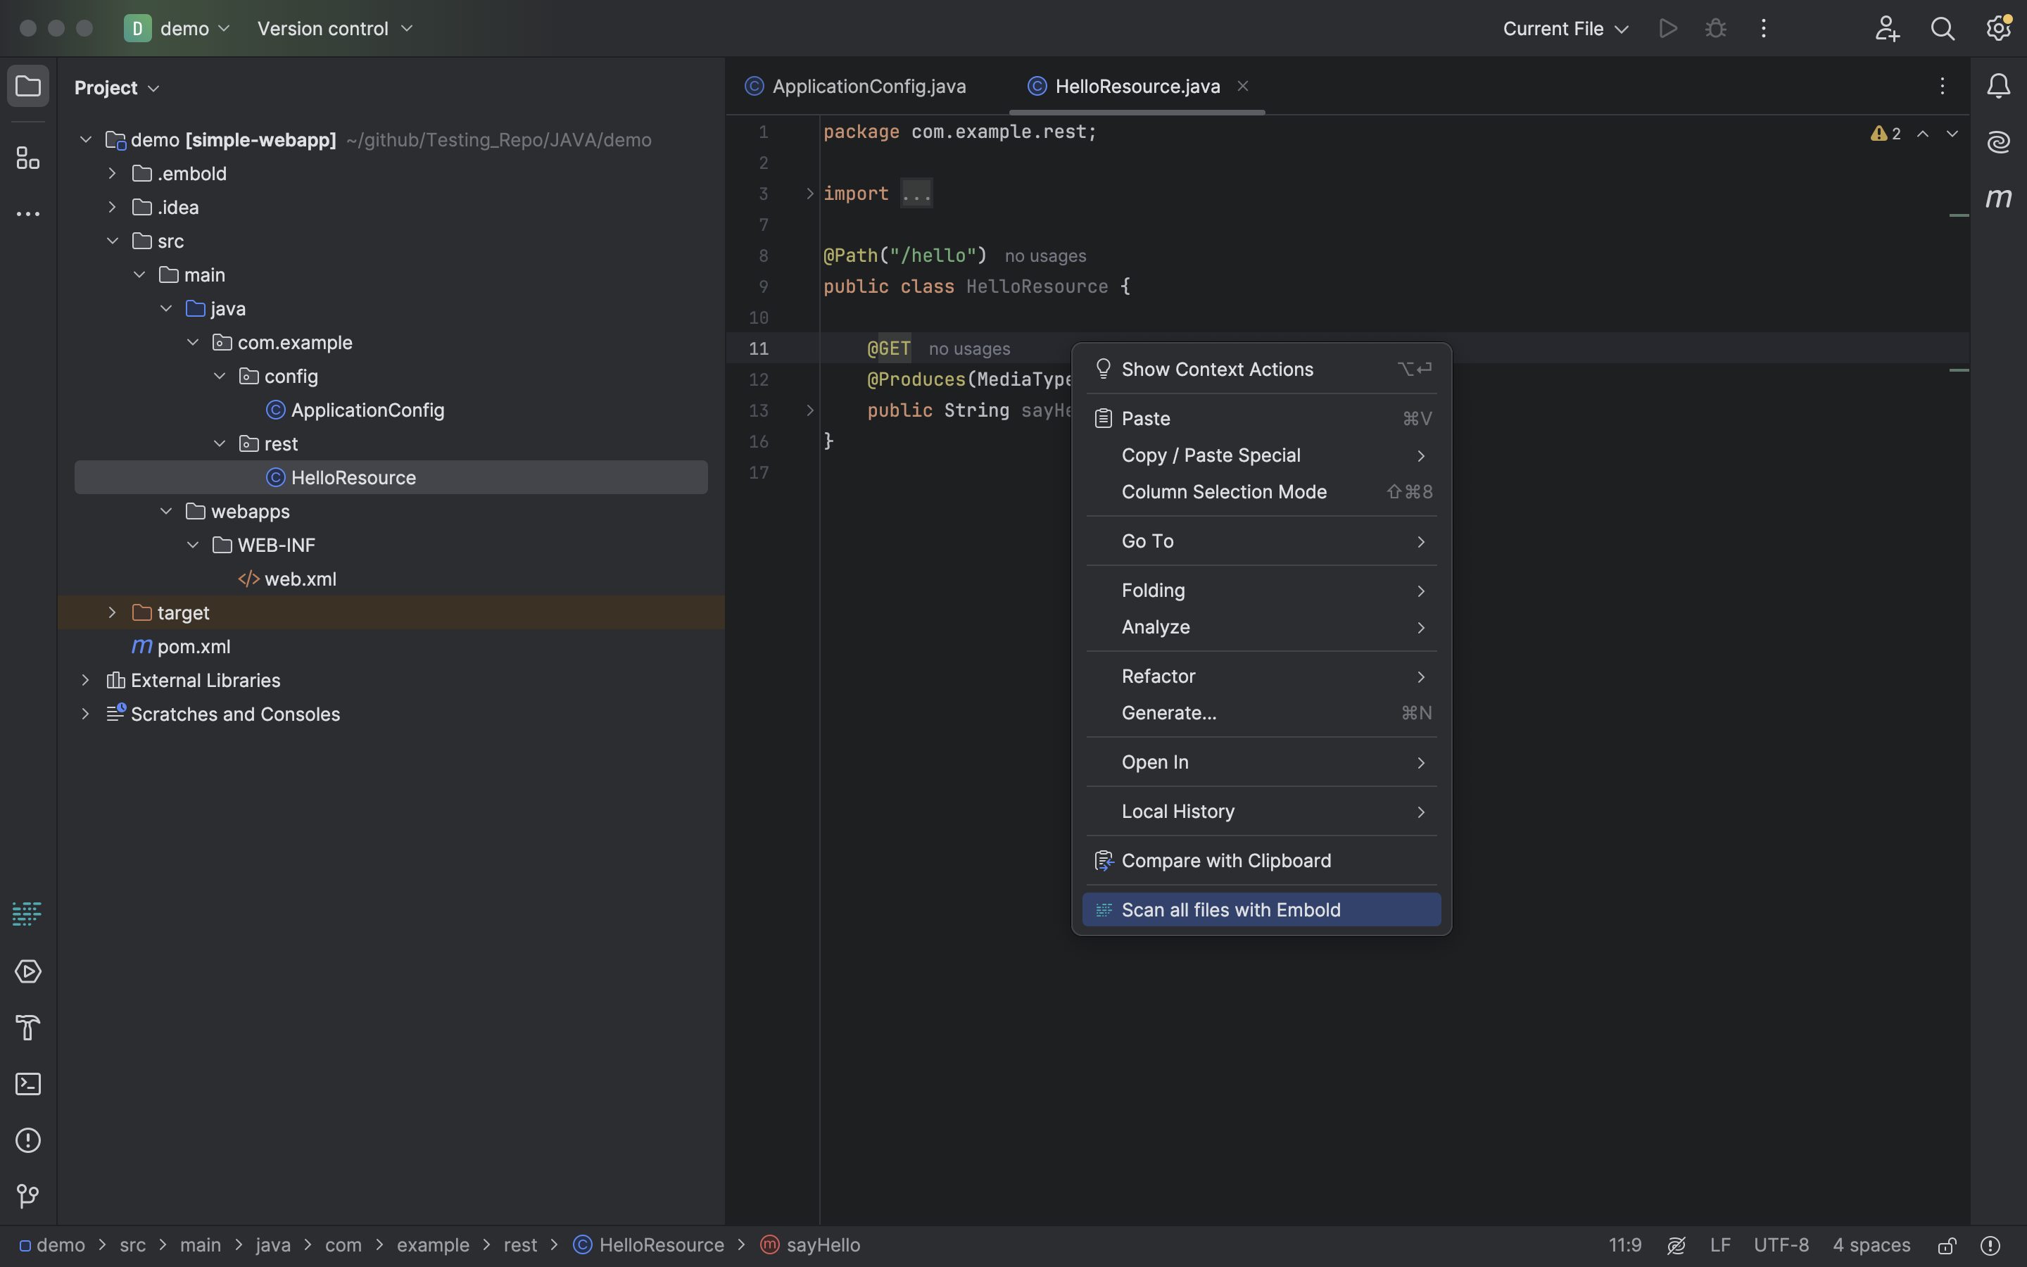2027x1267 pixels.
Task: Switch to the ApplicationConfig.java tab
Action: [x=868, y=87]
